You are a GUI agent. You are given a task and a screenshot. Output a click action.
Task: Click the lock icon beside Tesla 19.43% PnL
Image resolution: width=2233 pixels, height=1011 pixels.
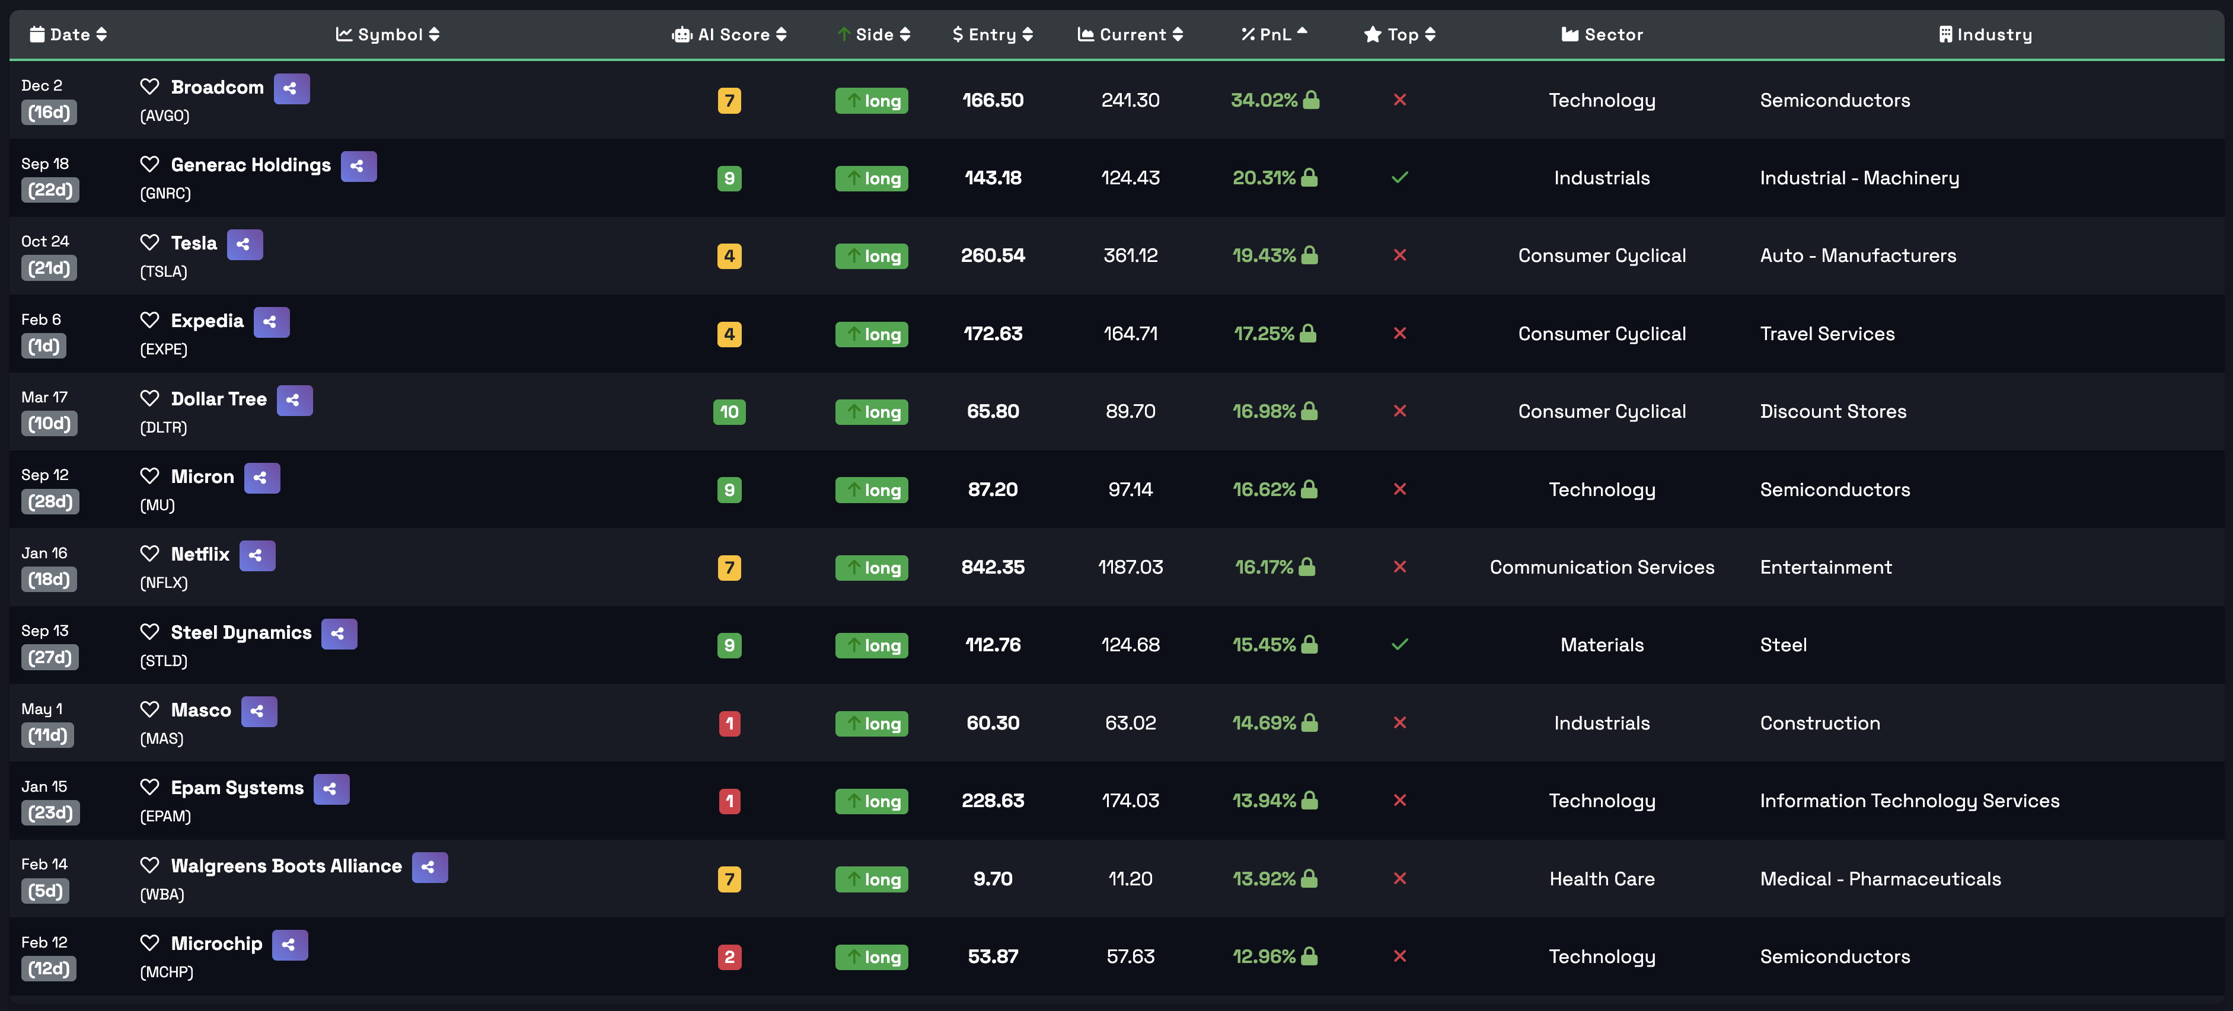[1310, 255]
